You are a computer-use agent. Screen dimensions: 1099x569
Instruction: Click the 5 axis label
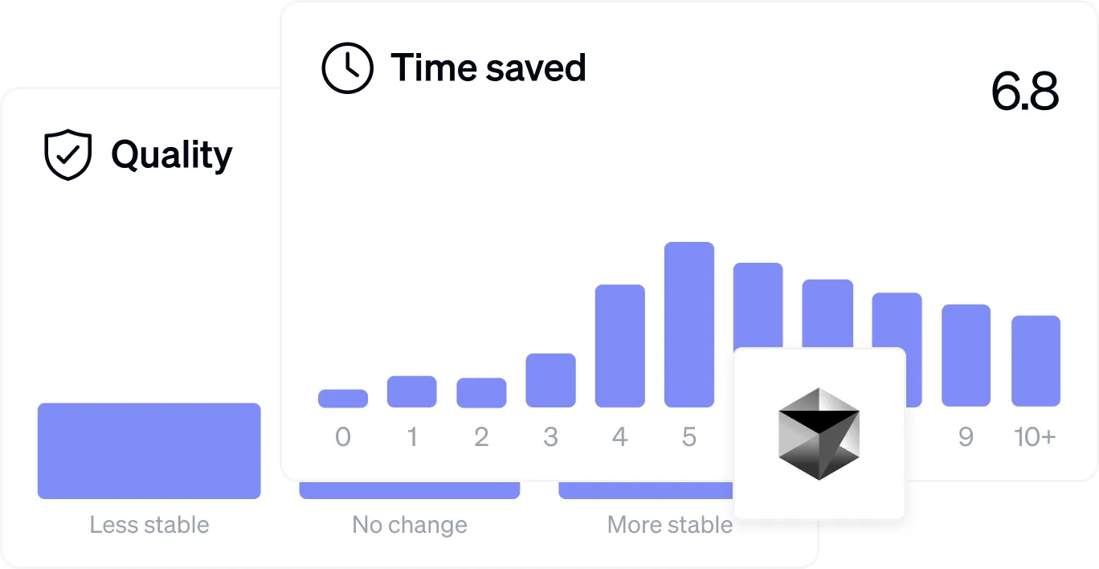[689, 436]
